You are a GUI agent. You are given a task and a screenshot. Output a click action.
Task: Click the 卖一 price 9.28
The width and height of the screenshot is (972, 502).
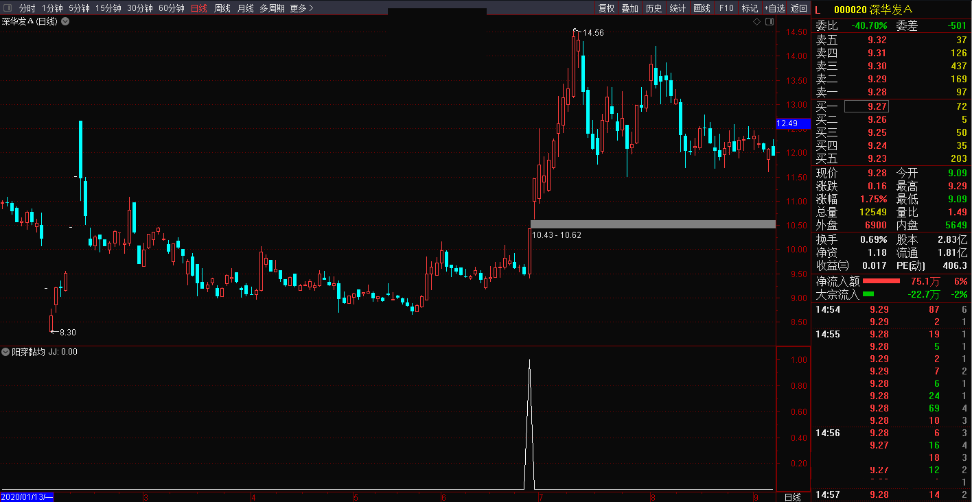pos(877,92)
